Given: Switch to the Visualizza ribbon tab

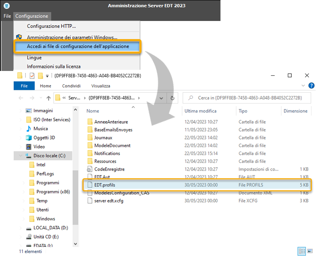Looking at the screenshot, I should click(x=101, y=86).
